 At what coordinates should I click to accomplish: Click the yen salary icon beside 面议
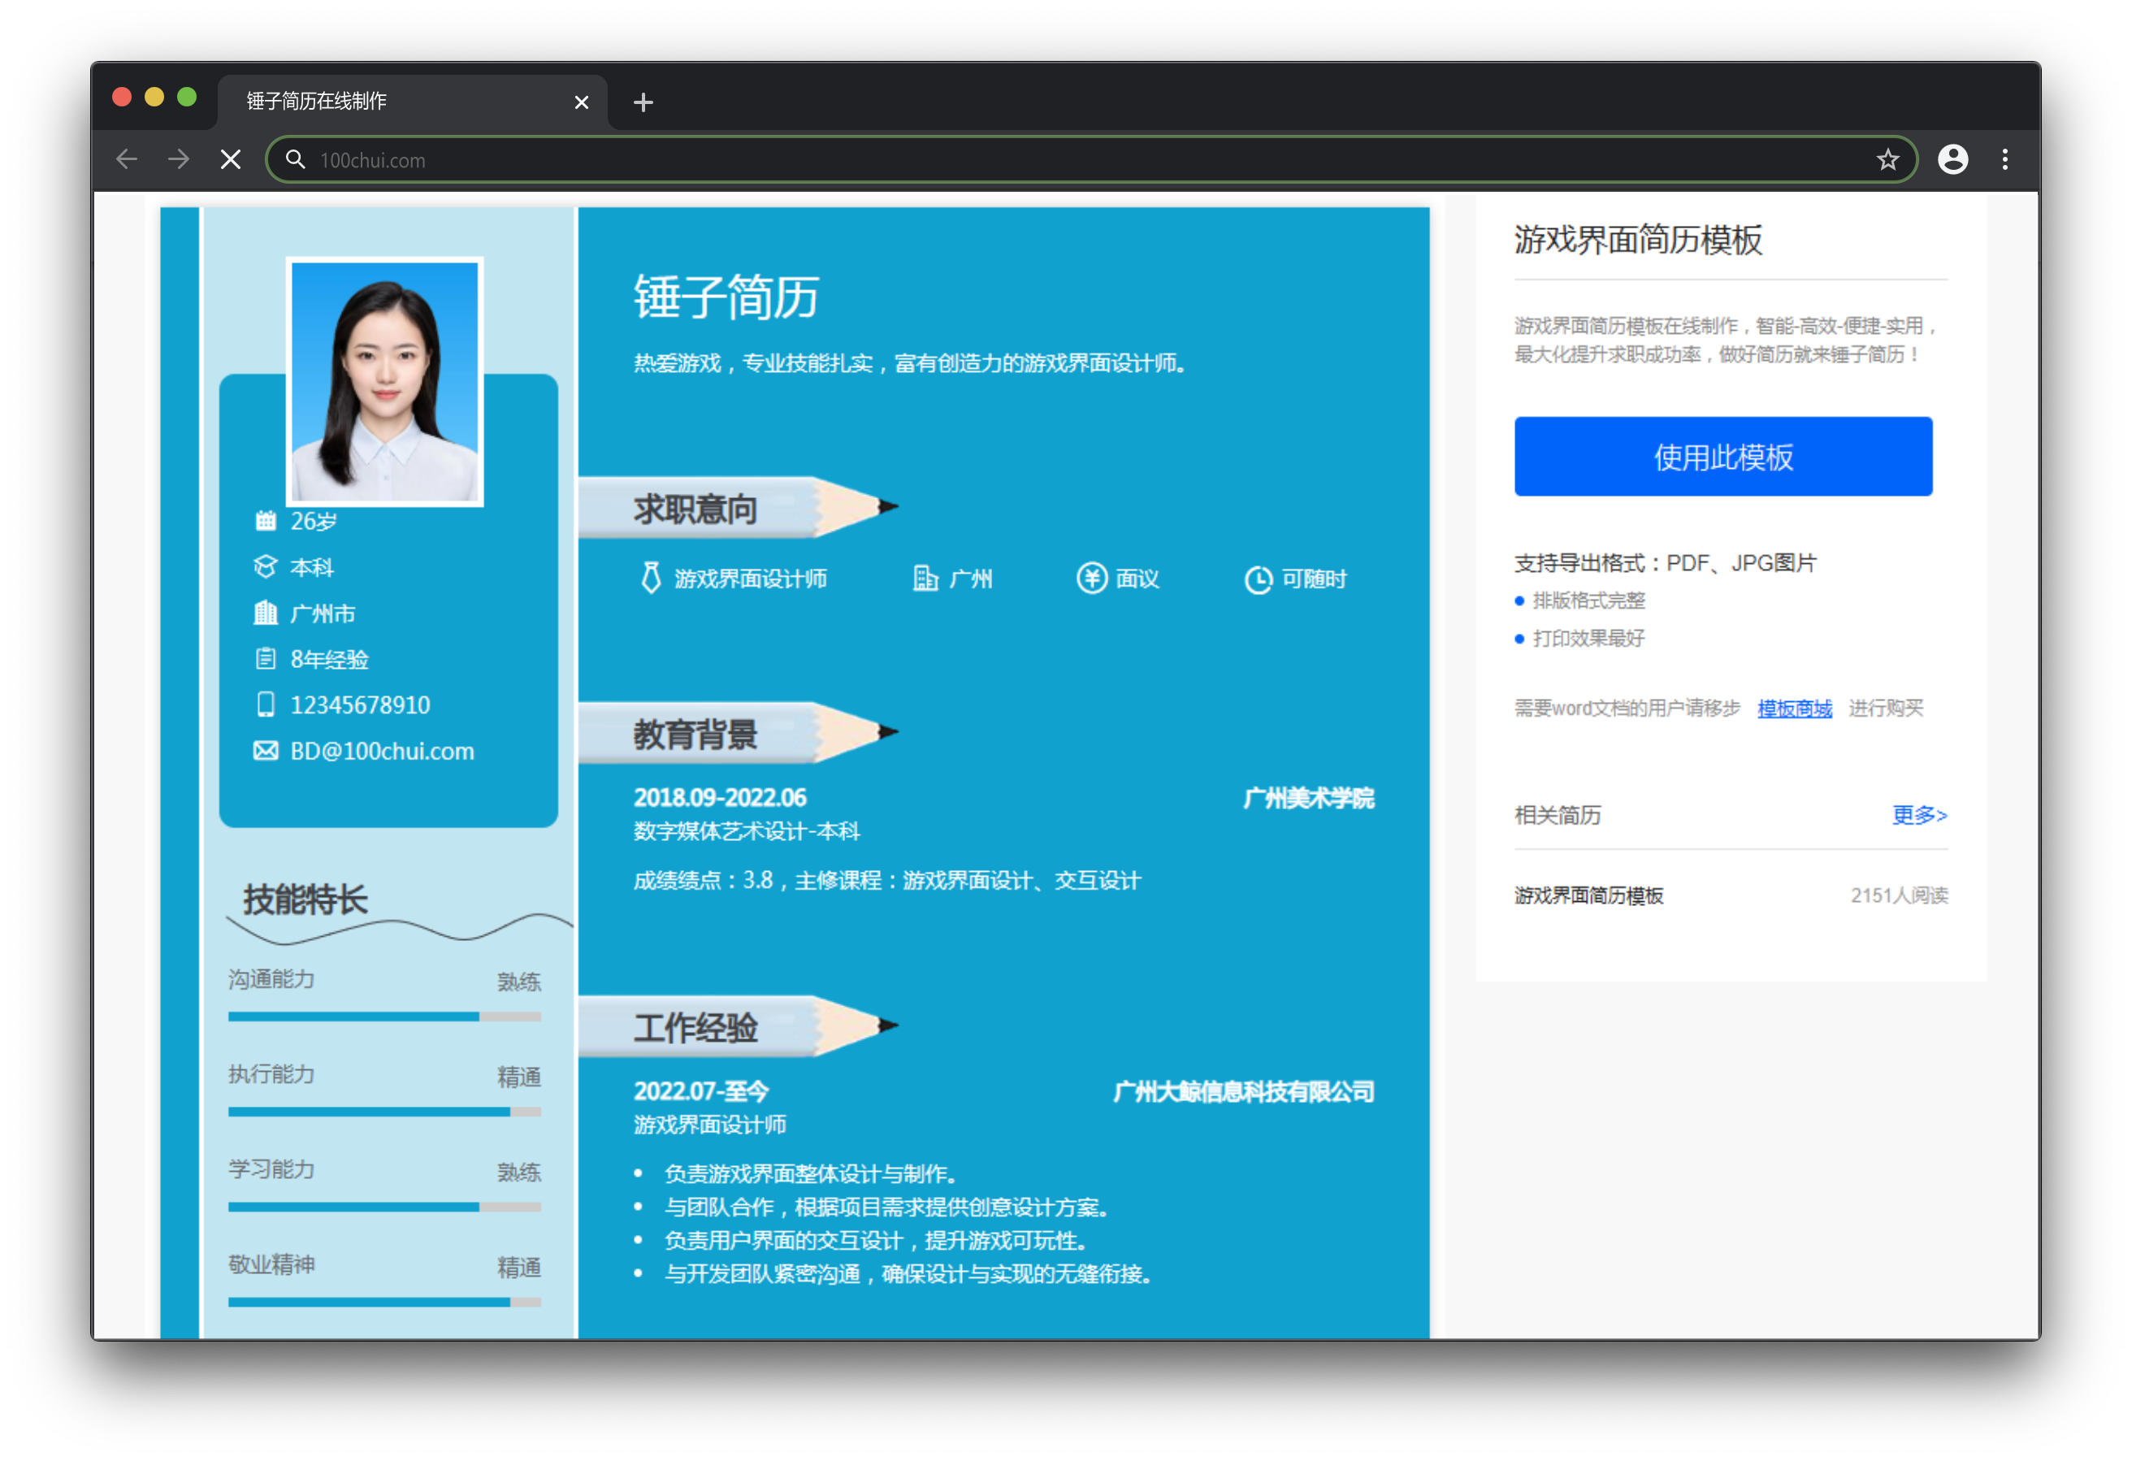click(x=1090, y=579)
